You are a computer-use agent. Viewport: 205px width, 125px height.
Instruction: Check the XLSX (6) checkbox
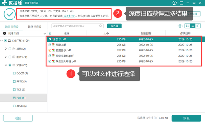pos(14,106)
